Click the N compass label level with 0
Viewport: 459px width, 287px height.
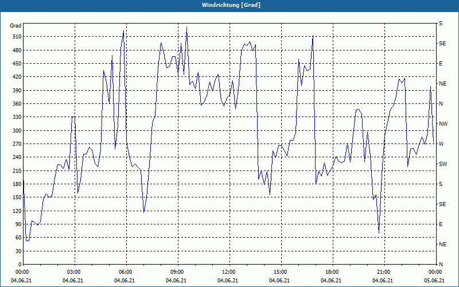pos(441,265)
